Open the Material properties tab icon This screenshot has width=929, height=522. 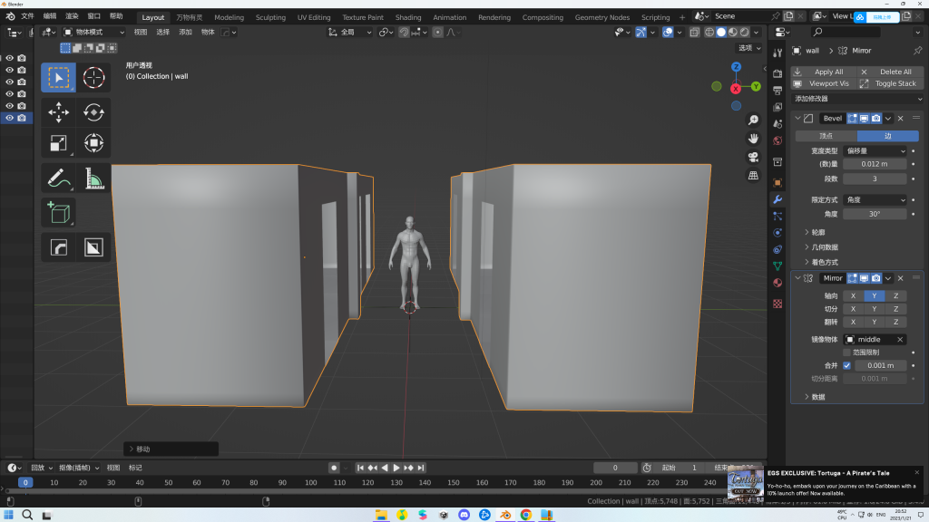777,283
